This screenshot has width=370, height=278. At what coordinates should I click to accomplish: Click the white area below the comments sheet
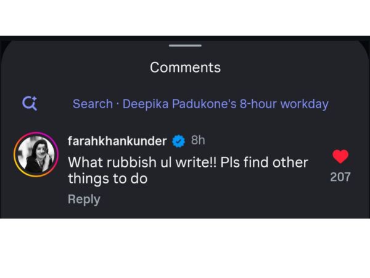(x=185, y=247)
